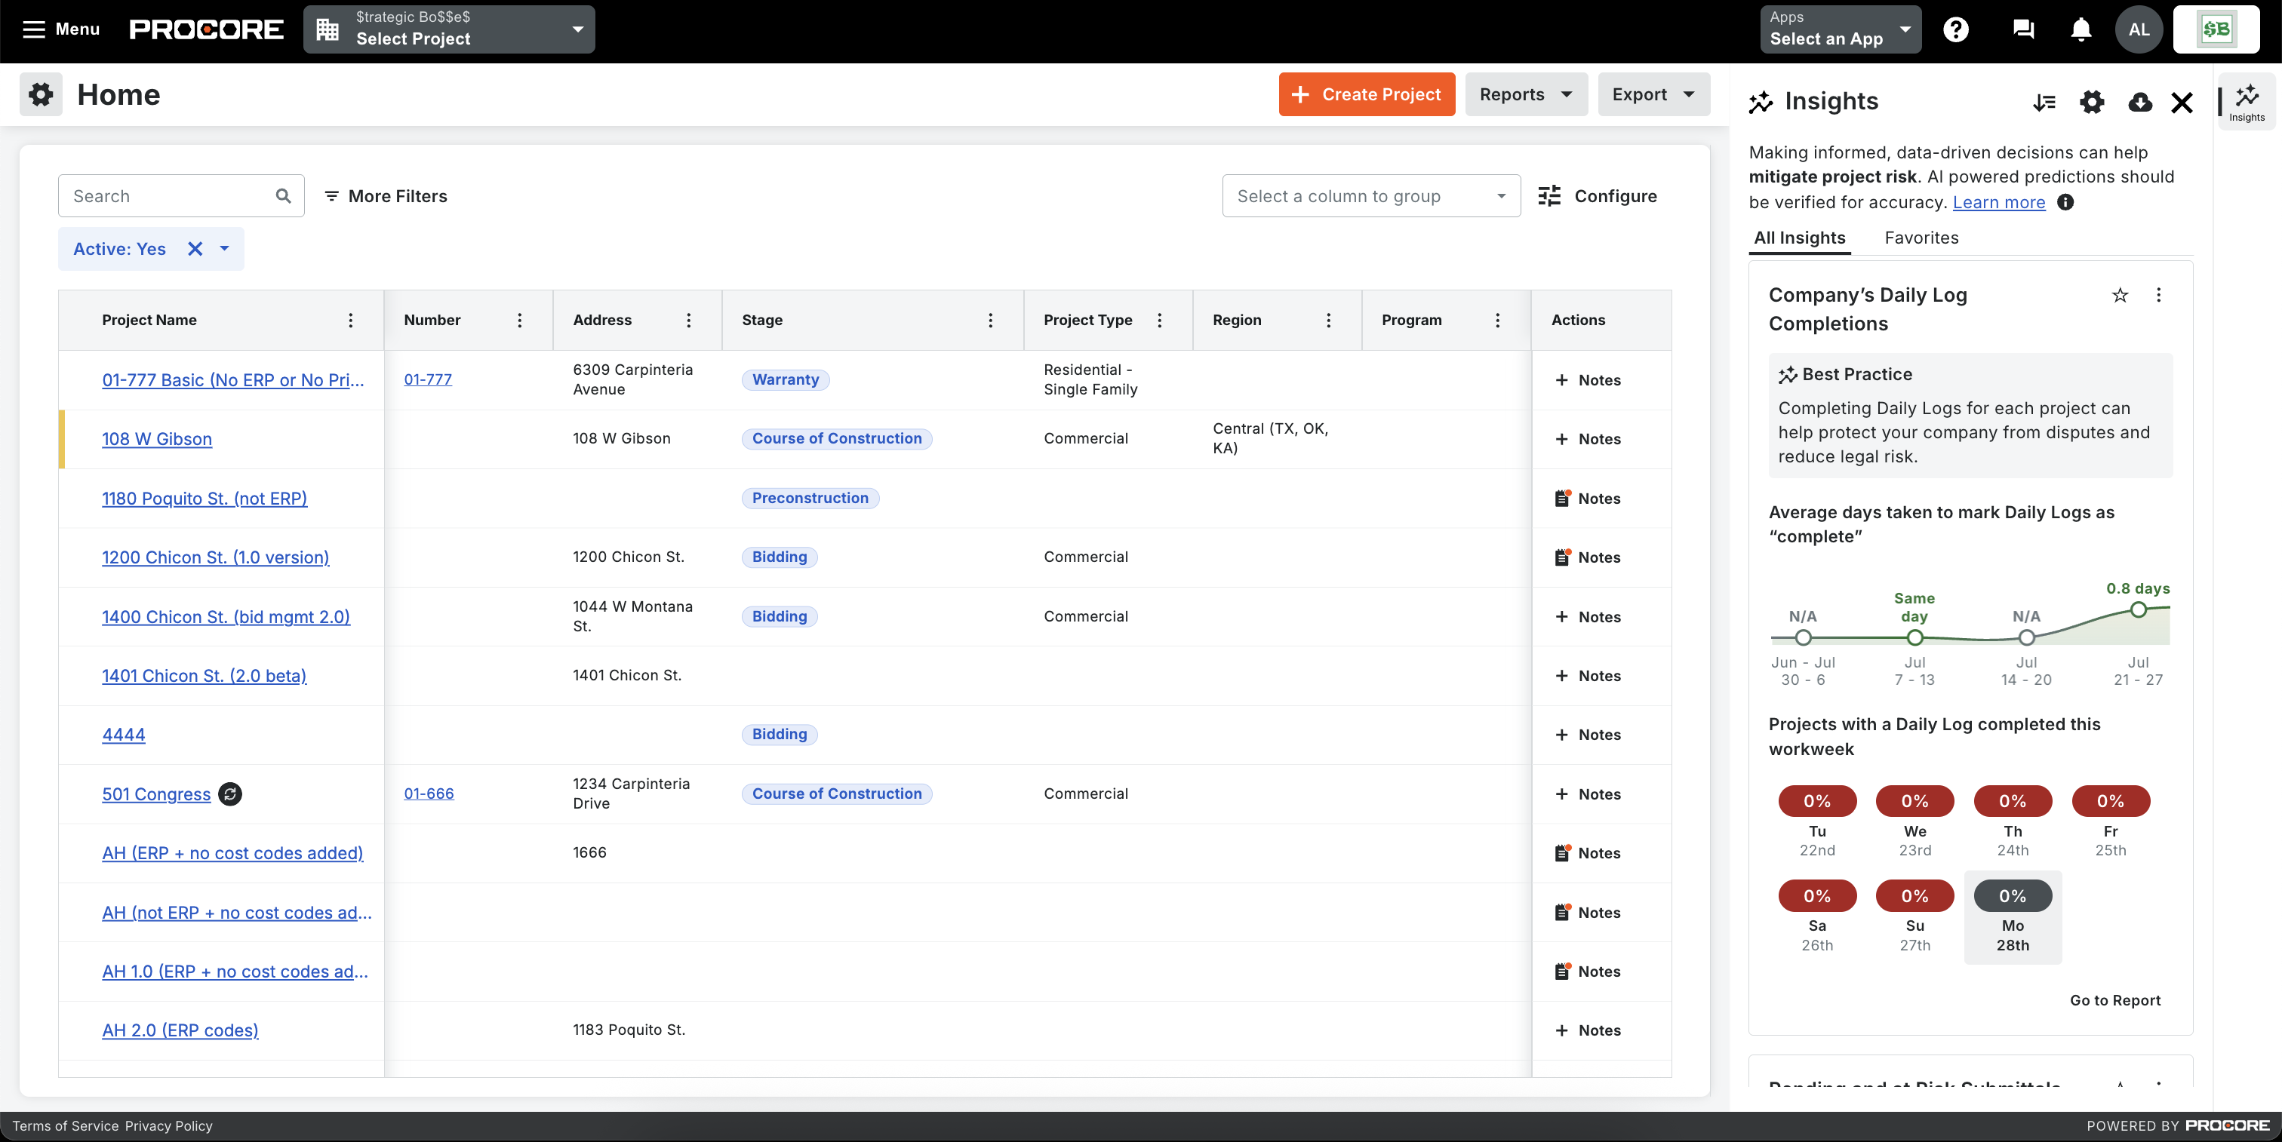Click the help question mark icon
Viewport: 2282px width, 1142px height.
pyautogui.click(x=1956, y=29)
